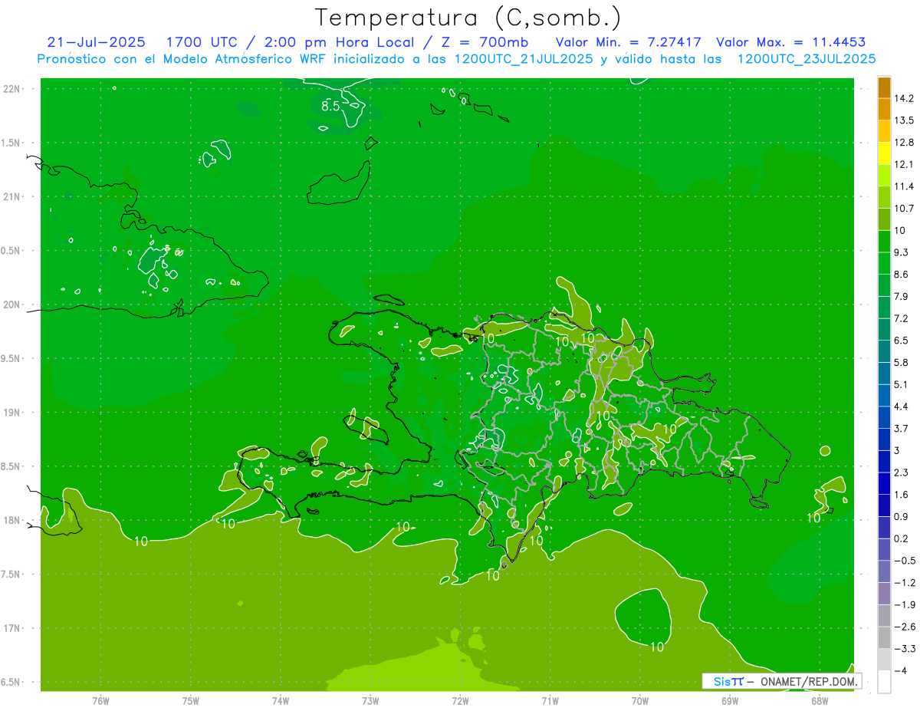
Task: Click the "72W" longitude axis label
Action: point(460,700)
